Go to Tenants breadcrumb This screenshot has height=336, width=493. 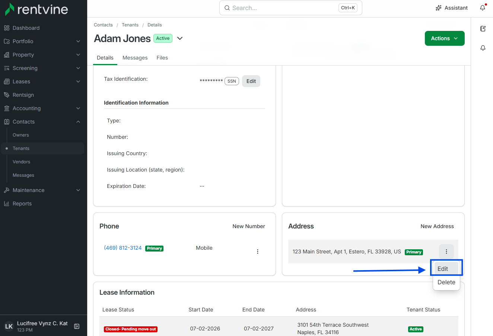click(130, 25)
